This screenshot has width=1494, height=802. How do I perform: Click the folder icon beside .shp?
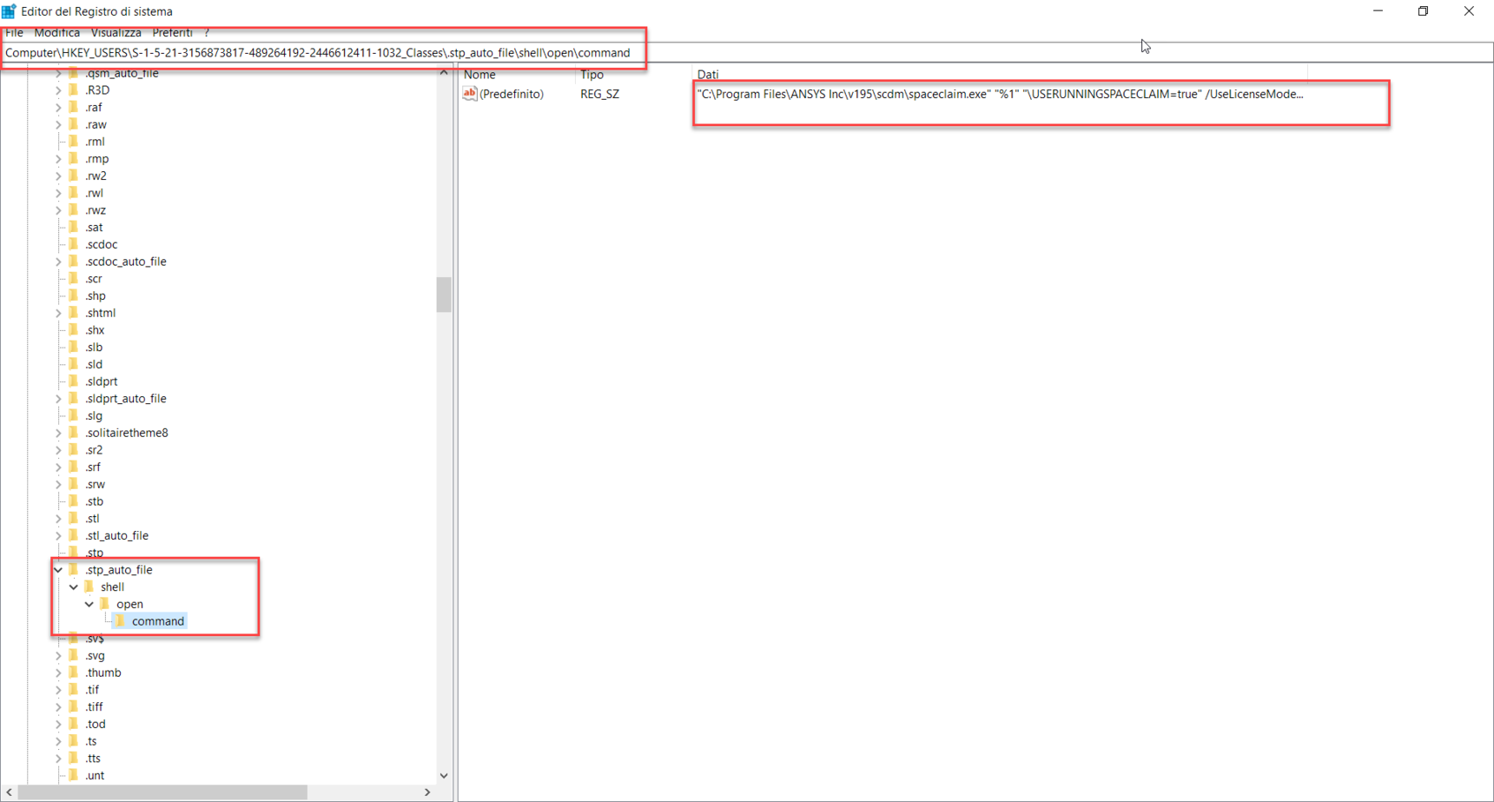coord(74,296)
